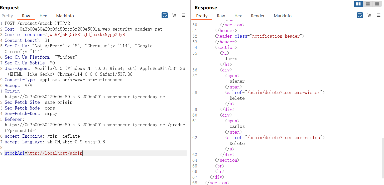Image resolution: width=384 pixels, height=185 pixels.
Task: Click the Sec-Ch-Ua-Mobile: ?0 header
Action: (x=30, y=63)
